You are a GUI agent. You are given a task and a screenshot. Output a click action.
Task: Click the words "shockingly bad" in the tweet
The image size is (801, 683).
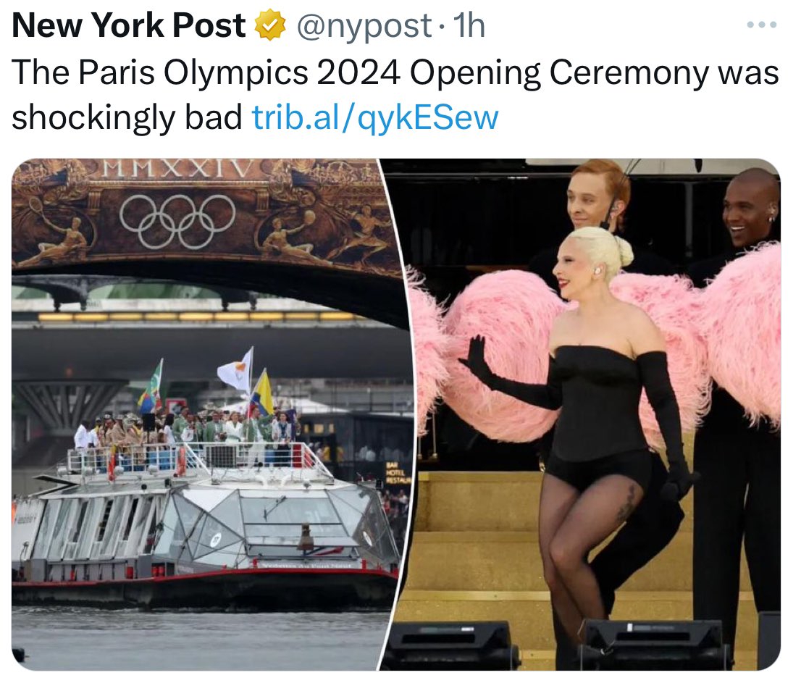click(x=127, y=117)
